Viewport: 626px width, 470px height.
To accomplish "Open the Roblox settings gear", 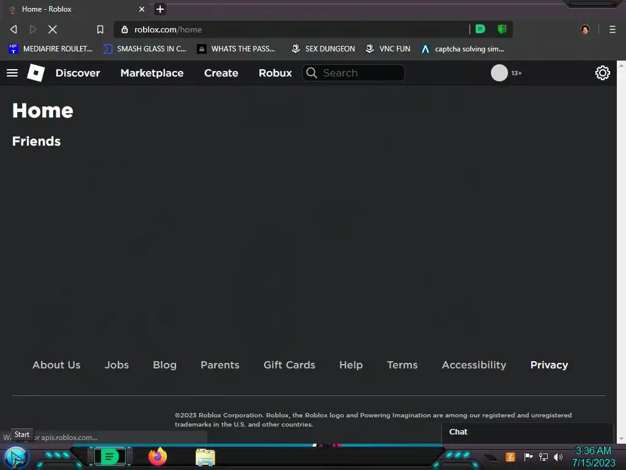I will (x=602, y=73).
